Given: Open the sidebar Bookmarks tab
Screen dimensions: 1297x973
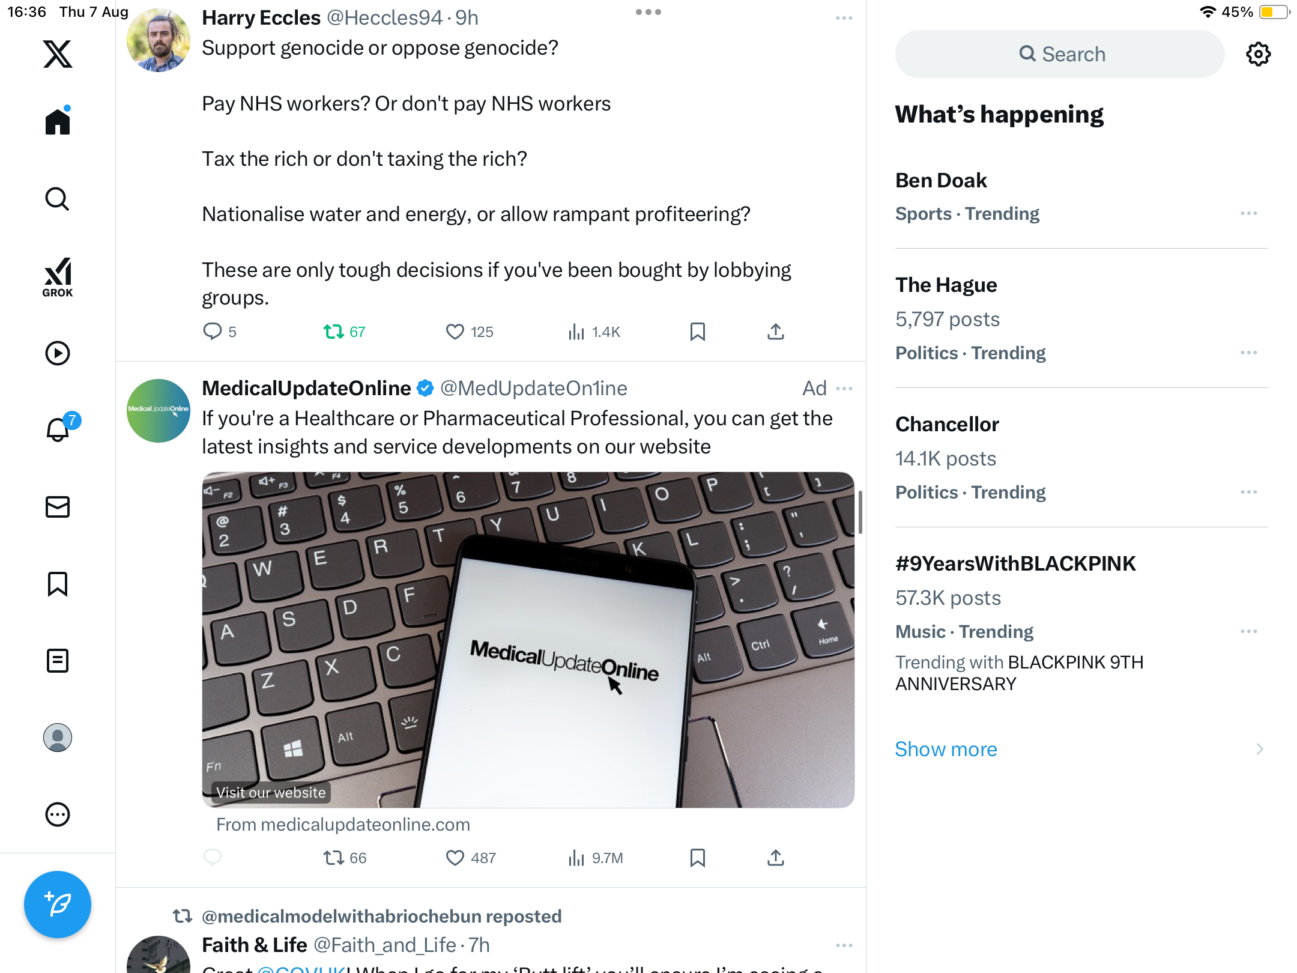Looking at the screenshot, I should [x=58, y=584].
